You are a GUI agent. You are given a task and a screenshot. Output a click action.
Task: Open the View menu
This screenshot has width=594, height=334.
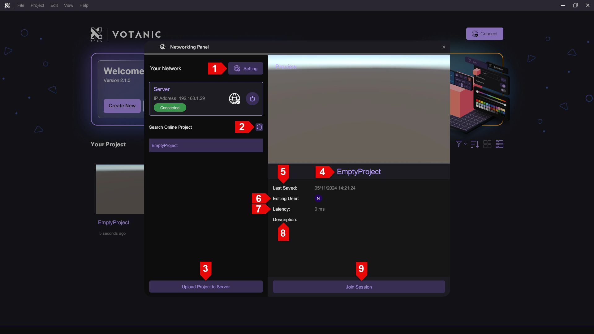[68, 5]
